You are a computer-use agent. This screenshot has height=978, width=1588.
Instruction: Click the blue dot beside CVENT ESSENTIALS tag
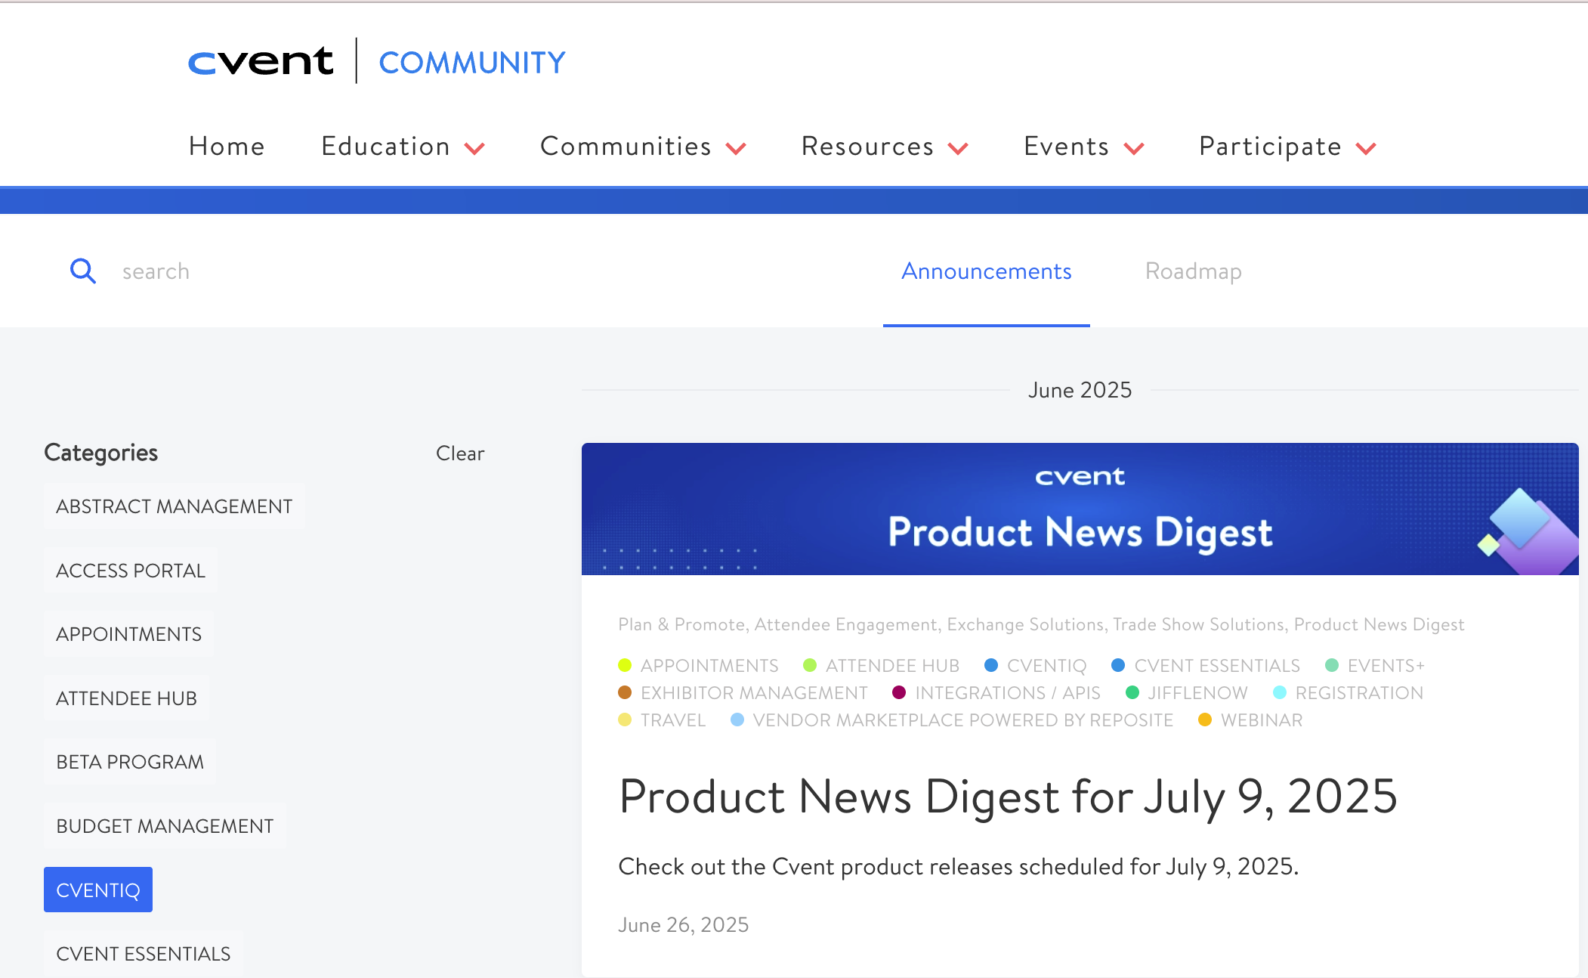point(1118,665)
